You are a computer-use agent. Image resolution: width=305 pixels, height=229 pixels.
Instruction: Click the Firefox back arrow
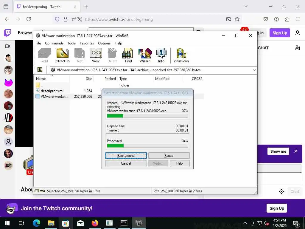click(x=7, y=19)
